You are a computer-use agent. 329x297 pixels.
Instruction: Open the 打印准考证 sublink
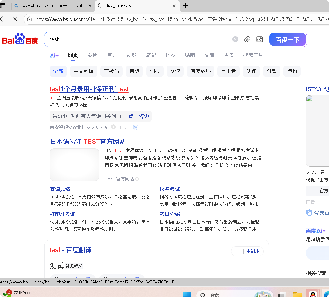(x=62, y=214)
